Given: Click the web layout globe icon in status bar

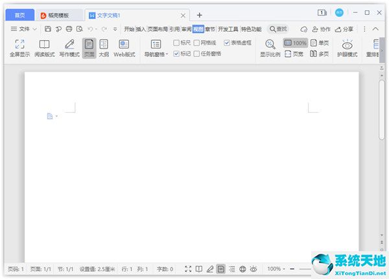Looking at the screenshot, I should (242, 269).
